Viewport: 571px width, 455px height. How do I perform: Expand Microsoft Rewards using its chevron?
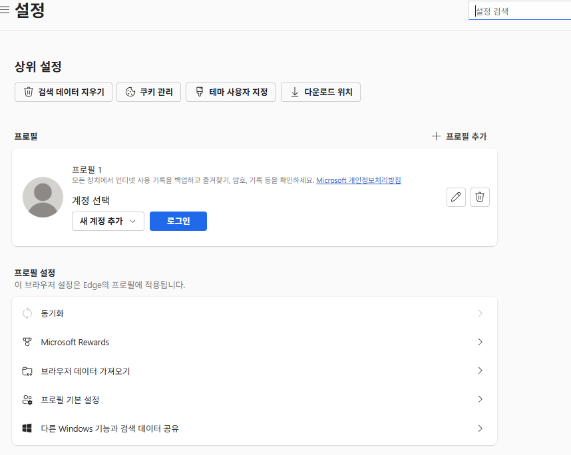480,342
